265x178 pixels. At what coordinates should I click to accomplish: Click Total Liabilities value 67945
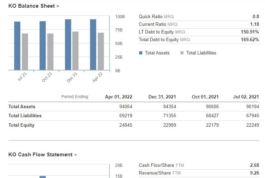(253, 116)
